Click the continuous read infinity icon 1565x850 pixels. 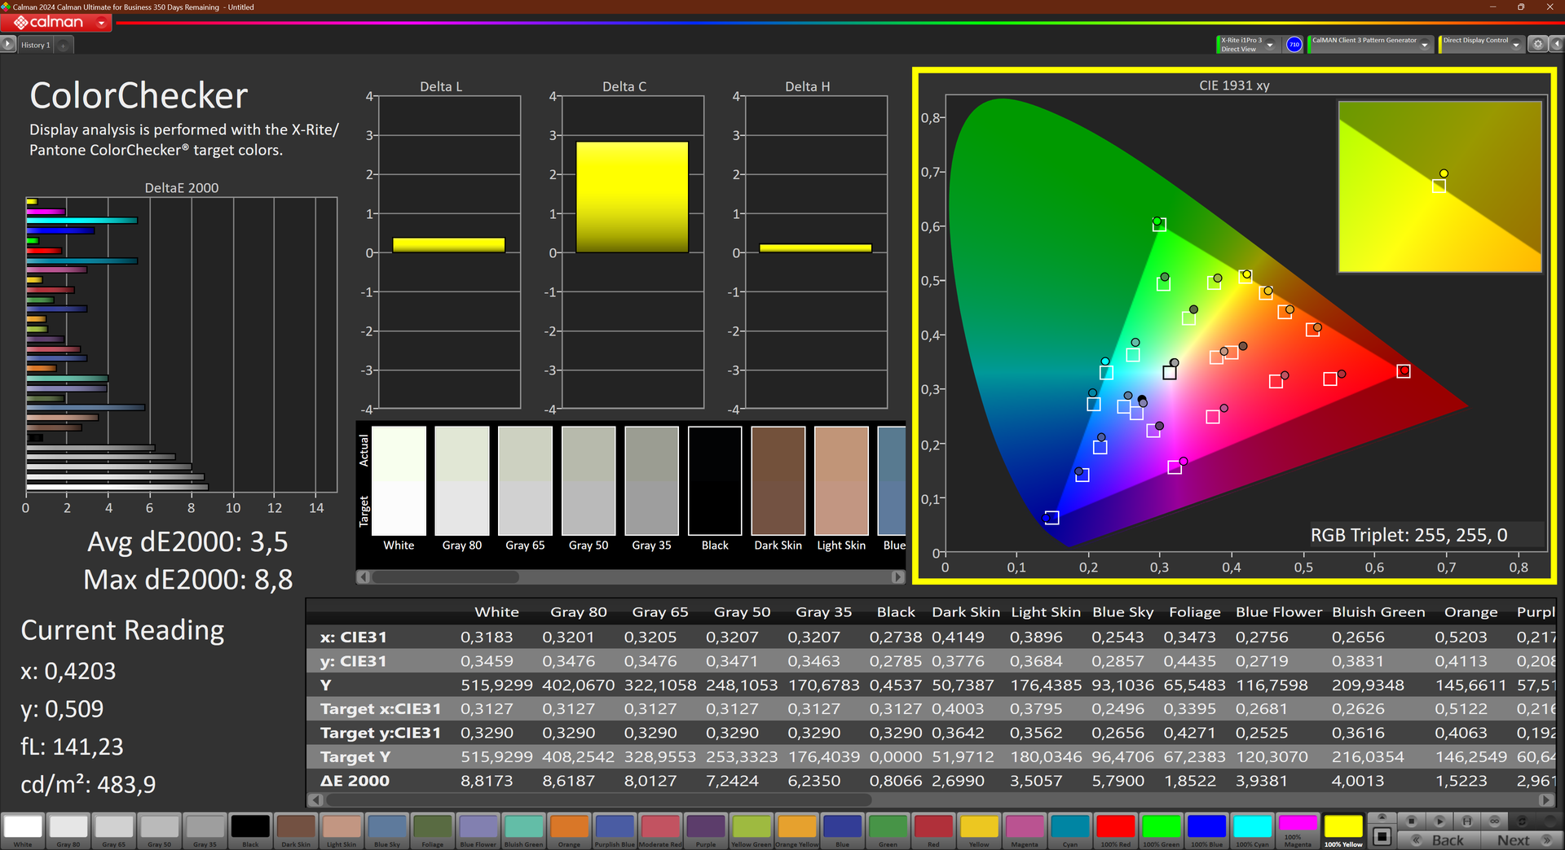point(1494,821)
